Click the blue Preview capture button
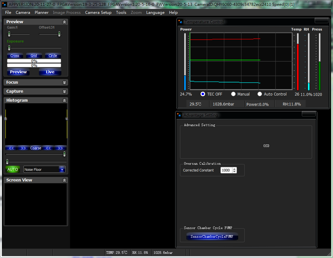This screenshot has height=258, width=333. tap(18, 72)
